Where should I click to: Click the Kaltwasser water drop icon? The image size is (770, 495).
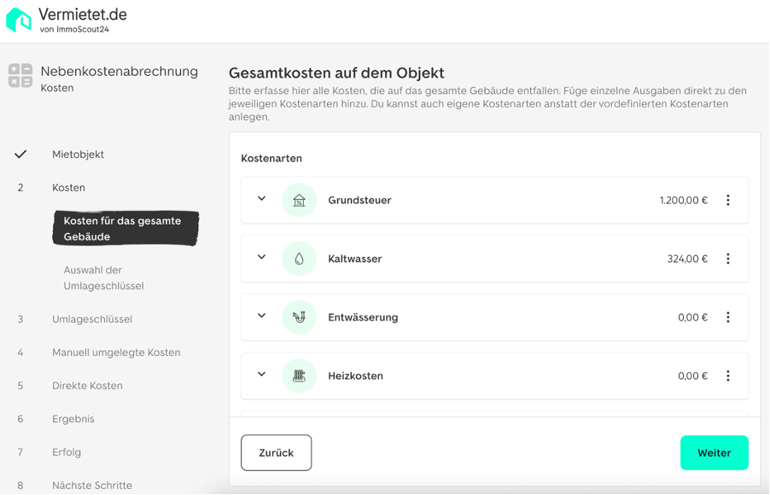coord(299,259)
